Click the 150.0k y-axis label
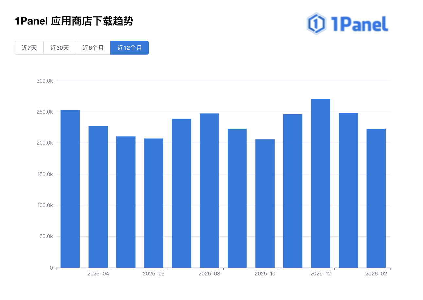This screenshot has height=300, width=423. pyautogui.click(x=45, y=174)
